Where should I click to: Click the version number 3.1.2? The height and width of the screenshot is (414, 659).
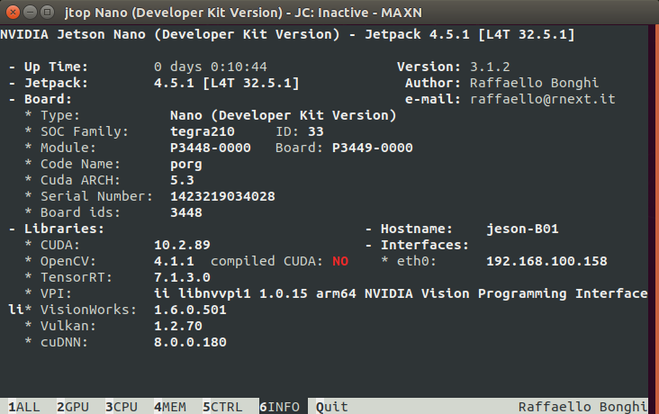coord(490,67)
